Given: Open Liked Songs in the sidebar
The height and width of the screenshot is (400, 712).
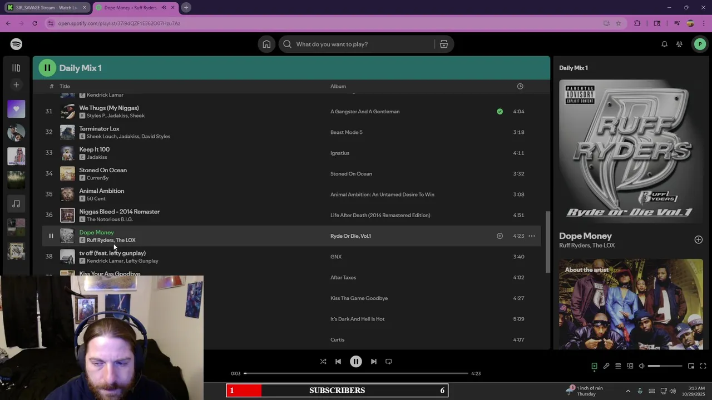Looking at the screenshot, I should 16,109.
